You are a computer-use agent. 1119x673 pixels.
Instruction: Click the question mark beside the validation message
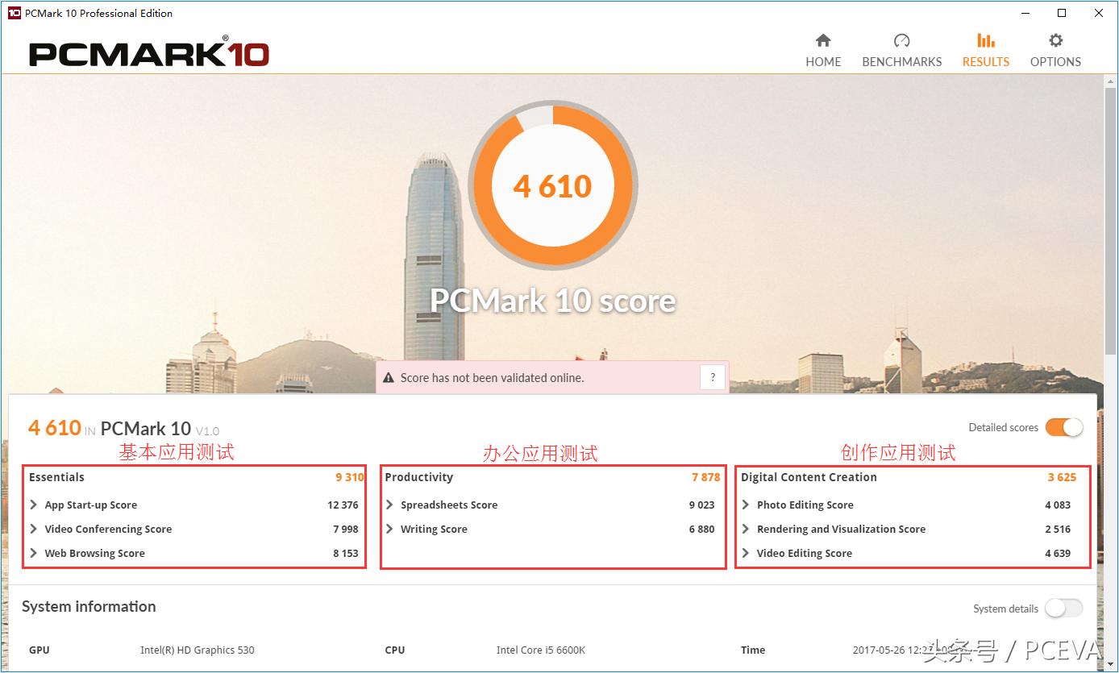click(712, 376)
